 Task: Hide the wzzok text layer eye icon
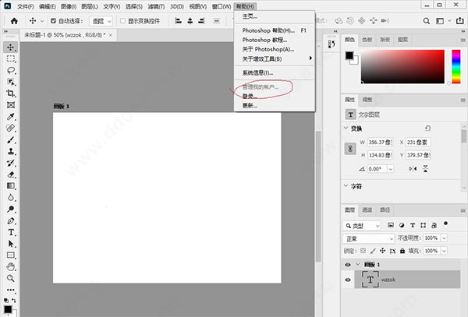[x=348, y=280]
